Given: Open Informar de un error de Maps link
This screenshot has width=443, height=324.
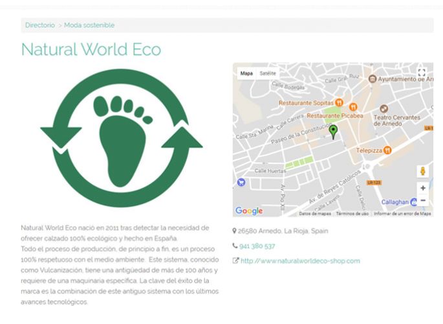Looking at the screenshot, I should coord(402,214).
